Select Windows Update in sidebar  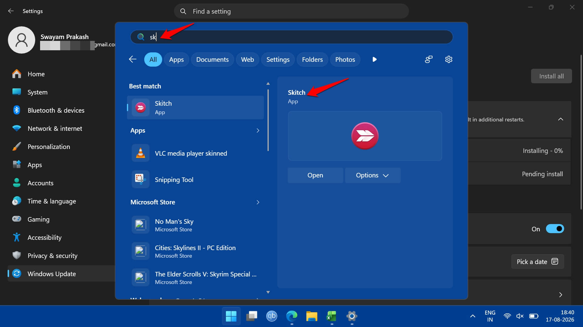pos(61,274)
